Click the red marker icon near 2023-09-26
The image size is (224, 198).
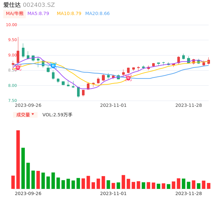[18, 67]
